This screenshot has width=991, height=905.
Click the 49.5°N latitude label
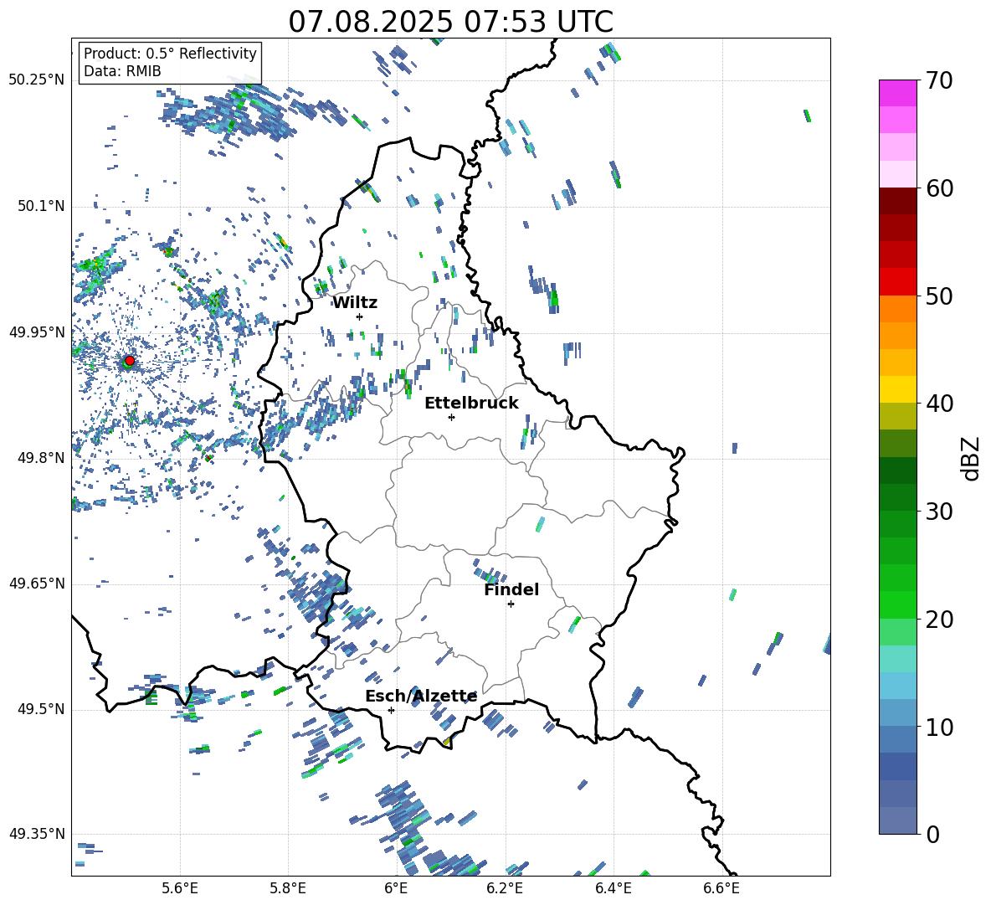(x=40, y=710)
